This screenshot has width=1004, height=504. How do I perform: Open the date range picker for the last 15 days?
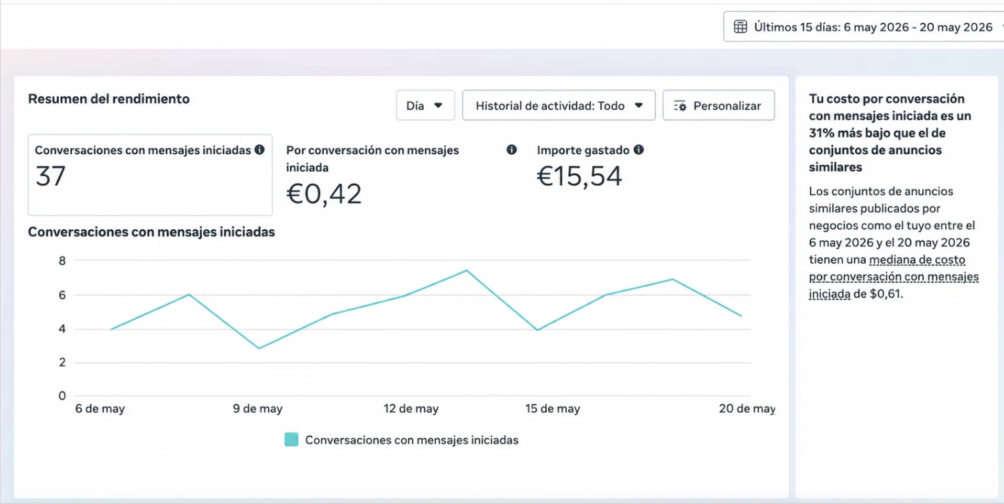(x=864, y=27)
